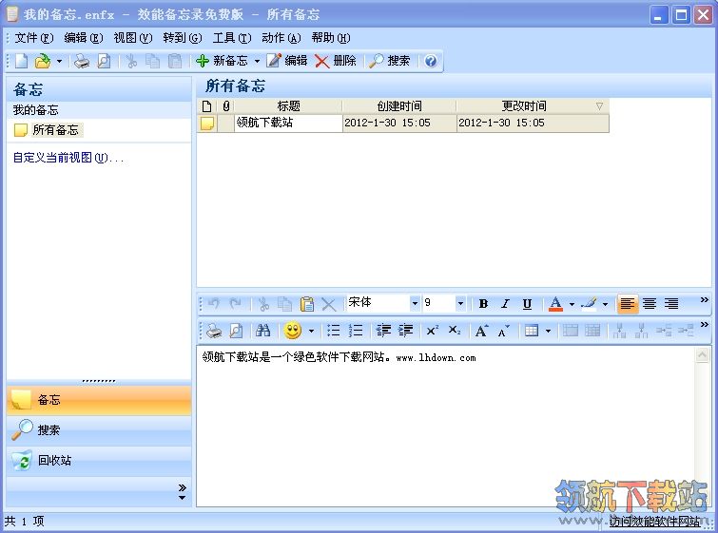Click the insert table icon
This screenshot has width=718, height=533.
532,331
